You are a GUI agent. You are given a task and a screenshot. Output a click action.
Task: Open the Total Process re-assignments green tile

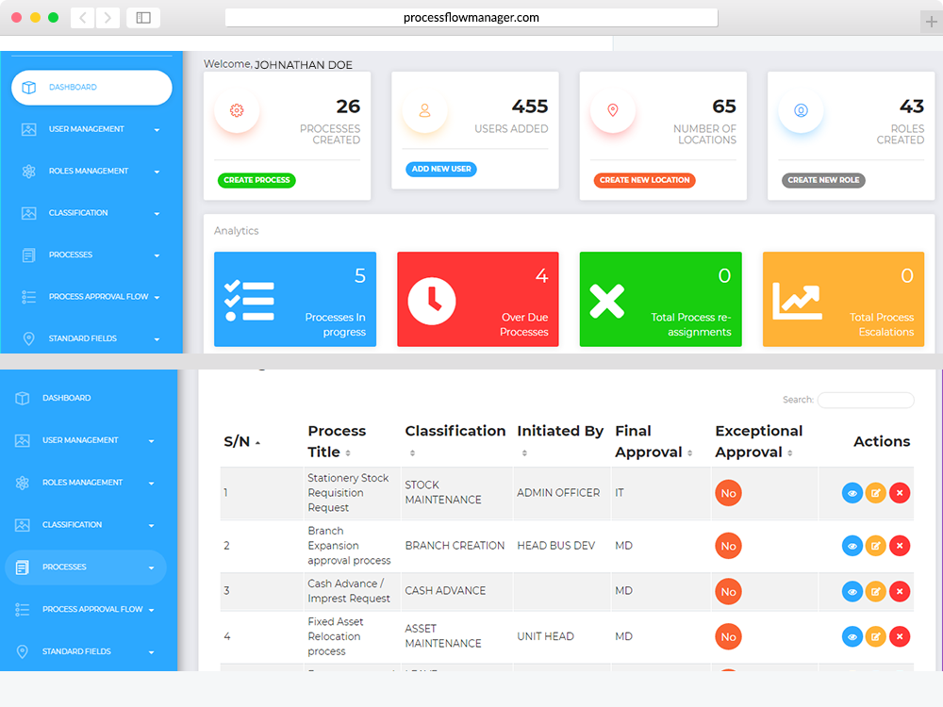coord(661,300)
